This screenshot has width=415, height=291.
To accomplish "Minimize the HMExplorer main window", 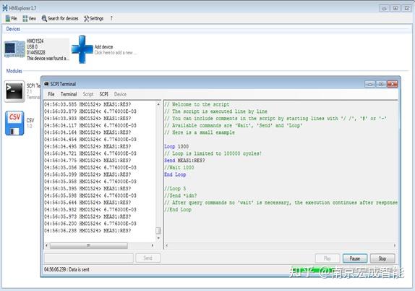I will tap(384, 9).
